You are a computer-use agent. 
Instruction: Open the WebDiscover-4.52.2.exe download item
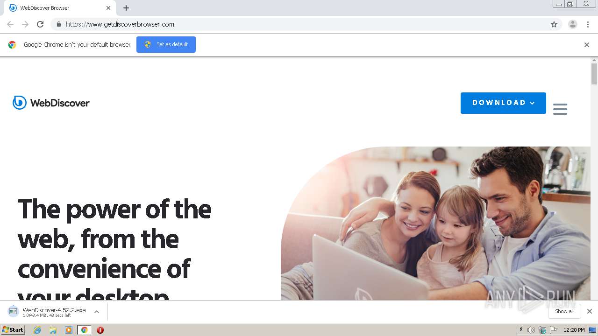(54, 312)
